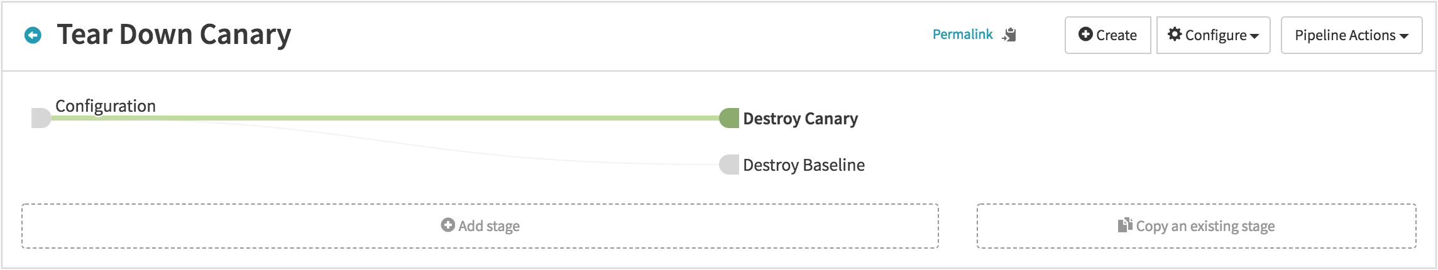Select the green Destroy Canary stage node
Viewport: 1438px width, 270px height.
(x=729, y=118)
